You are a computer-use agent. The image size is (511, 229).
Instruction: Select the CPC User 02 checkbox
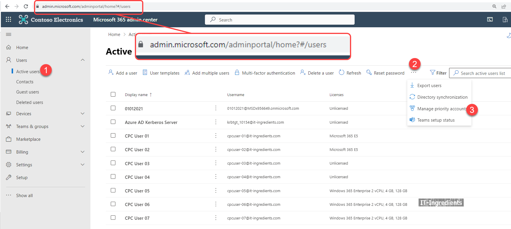point(113,149)
